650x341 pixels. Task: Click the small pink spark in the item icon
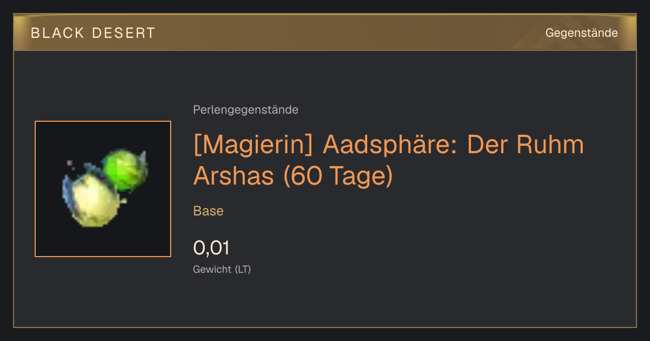pos(70,162)
